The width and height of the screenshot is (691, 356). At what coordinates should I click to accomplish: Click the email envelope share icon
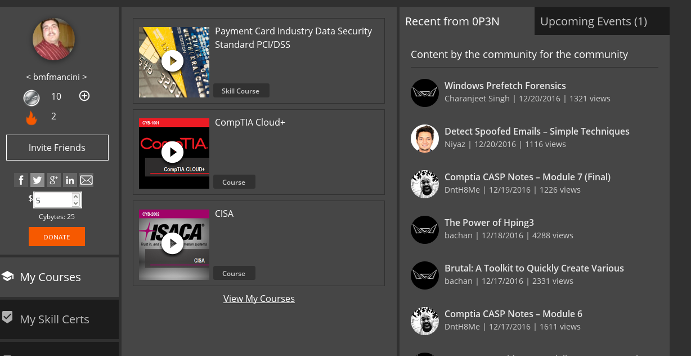click(x=86, y=180)
